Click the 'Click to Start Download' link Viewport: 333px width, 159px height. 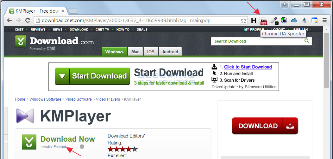[x=248, y=67]
